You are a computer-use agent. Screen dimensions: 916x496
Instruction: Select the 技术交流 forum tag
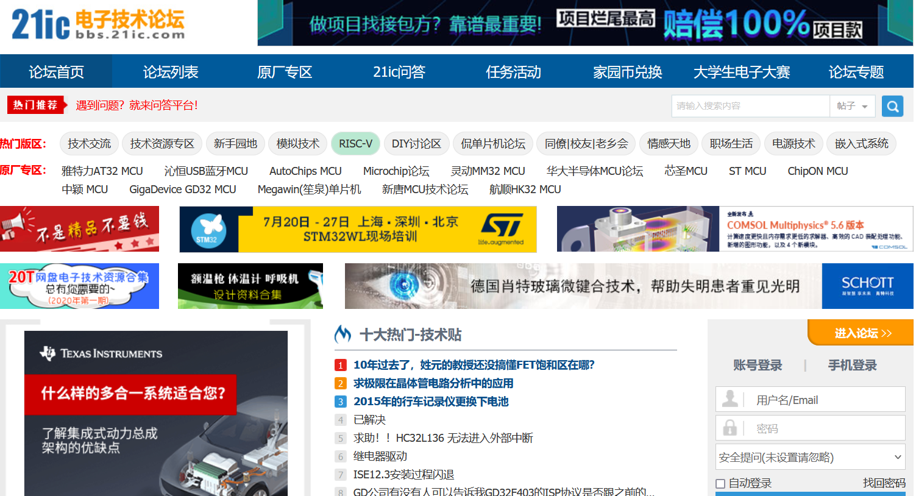click(x=89, y=144)
